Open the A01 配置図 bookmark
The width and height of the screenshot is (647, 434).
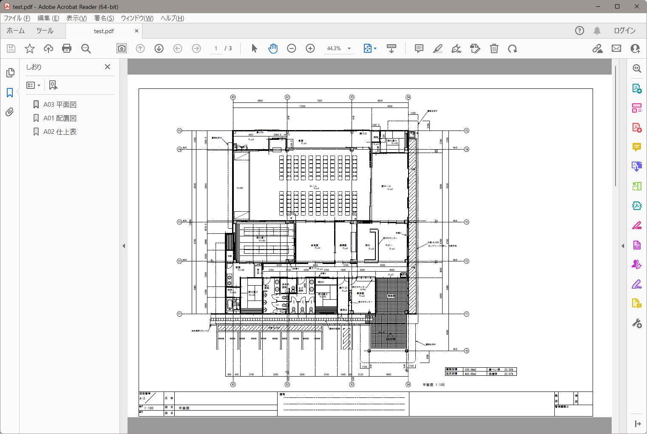(x=60, y=118)
